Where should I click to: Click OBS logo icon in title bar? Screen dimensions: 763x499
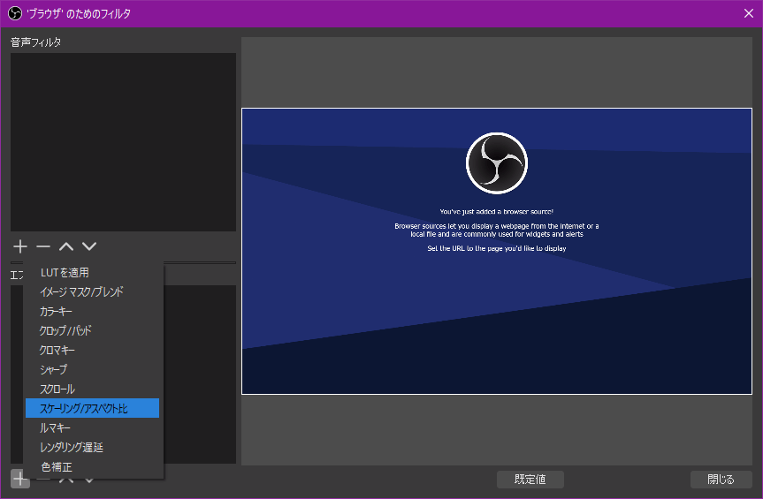pyautogui.click(x=15, y=13)
